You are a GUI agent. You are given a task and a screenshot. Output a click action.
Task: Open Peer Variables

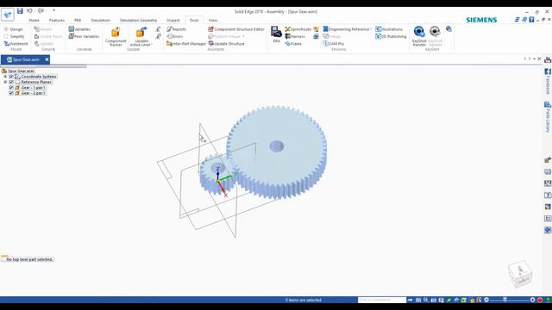pos(84,36)
